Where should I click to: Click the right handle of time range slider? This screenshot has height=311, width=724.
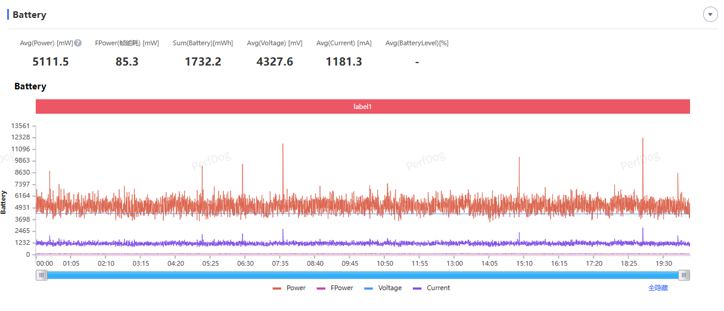click(685, 275)
